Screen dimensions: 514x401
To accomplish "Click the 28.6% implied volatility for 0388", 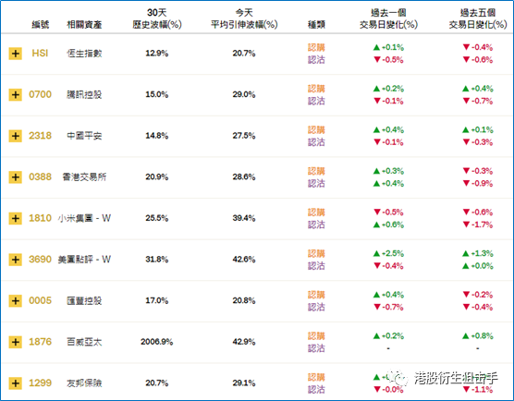I will pyautogui.click(x=244, y=177).
